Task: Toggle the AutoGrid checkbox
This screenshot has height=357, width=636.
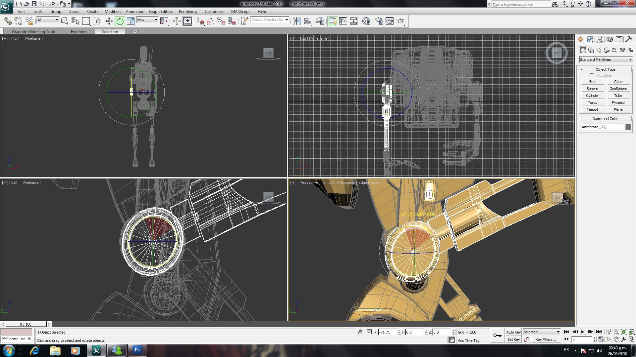Action: [x=592, y=75]
